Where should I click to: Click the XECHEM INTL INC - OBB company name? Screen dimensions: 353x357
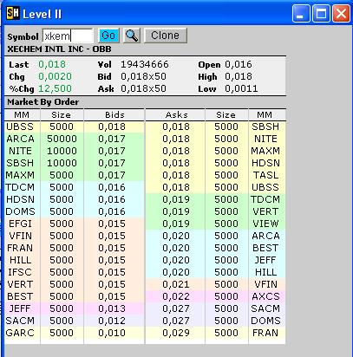(59, 49)
